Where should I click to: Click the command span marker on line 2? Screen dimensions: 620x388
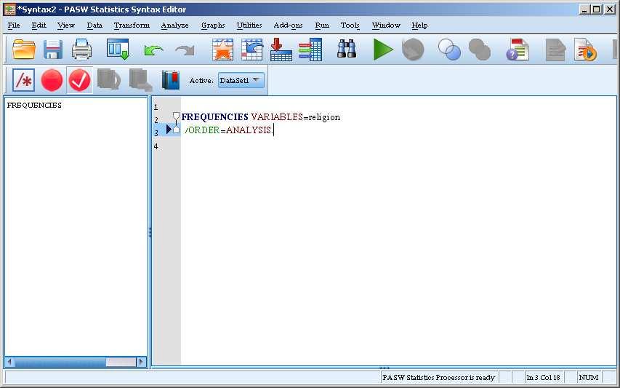(176, 116)
